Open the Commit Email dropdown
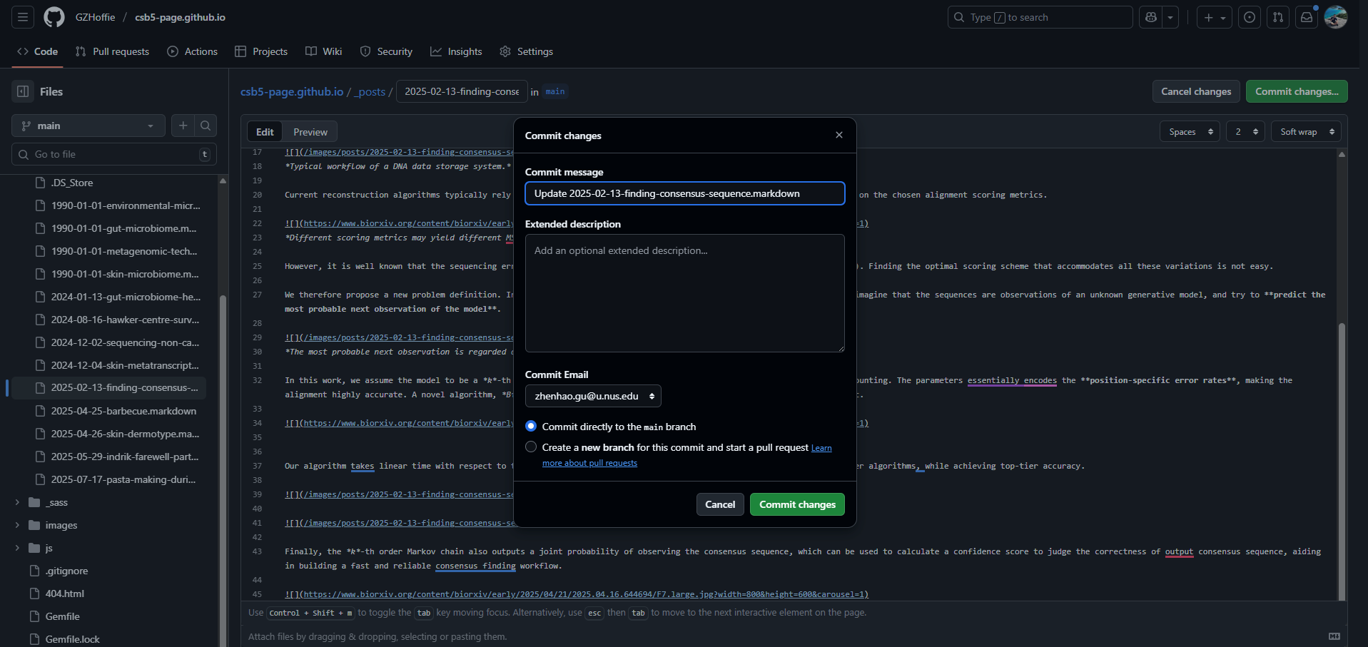The image size is (1368, 647). tap(593, 396)
